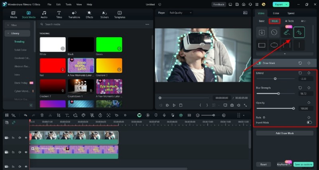Open the Templates tab
The image size is (319, 170).
pyautogui.click(x=120, y=15)
